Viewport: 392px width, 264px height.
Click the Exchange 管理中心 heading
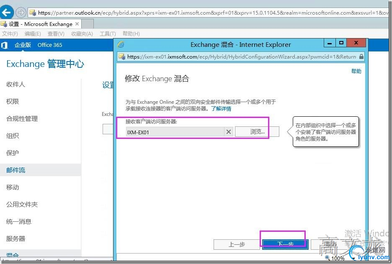point(45,64)
